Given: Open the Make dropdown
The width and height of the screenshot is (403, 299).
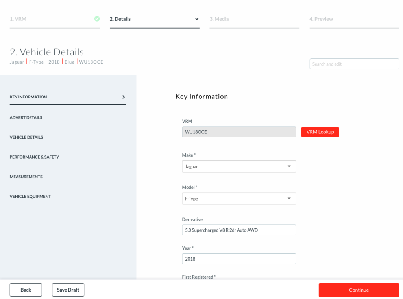Looking at the screenshot, I should tap(239, 166).
